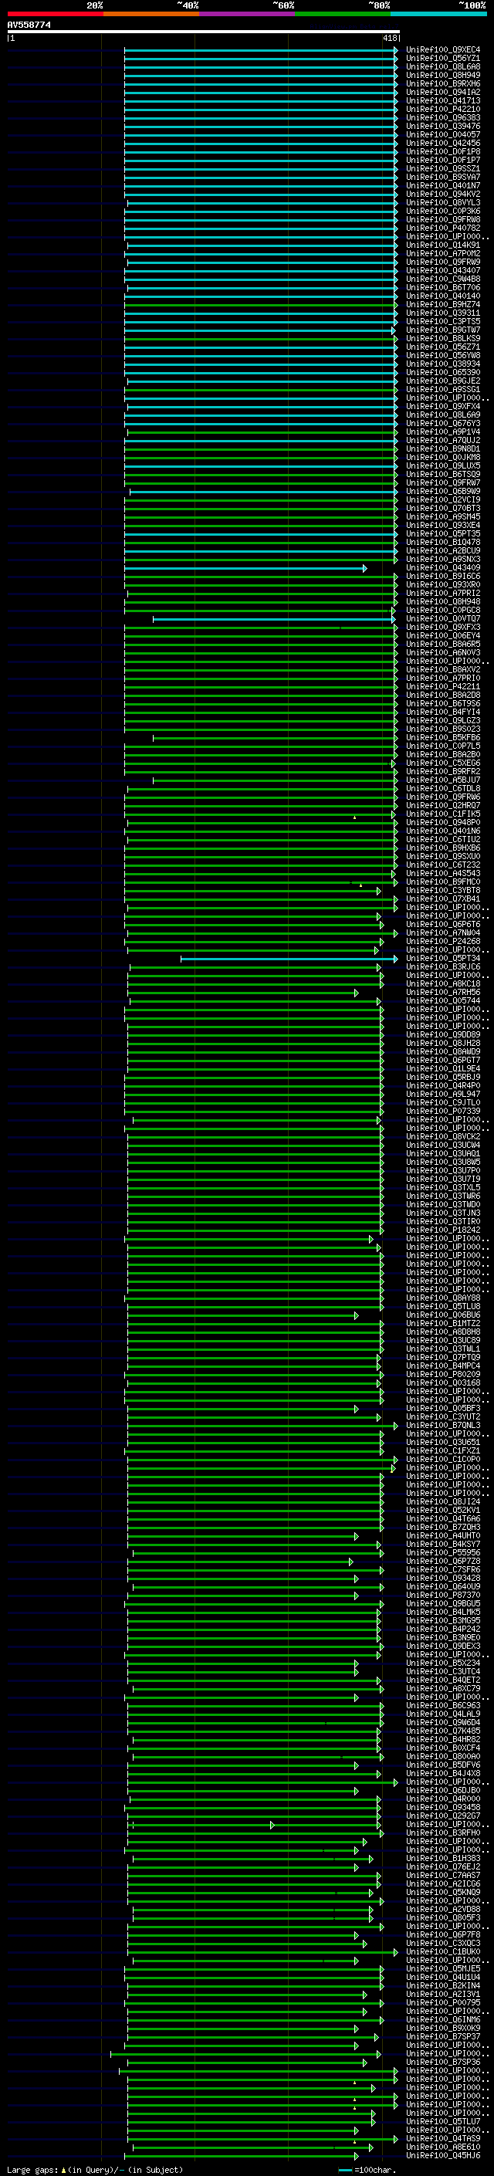
Task: Click the cyan =100char. scale key
Action: click(367, 2169)
